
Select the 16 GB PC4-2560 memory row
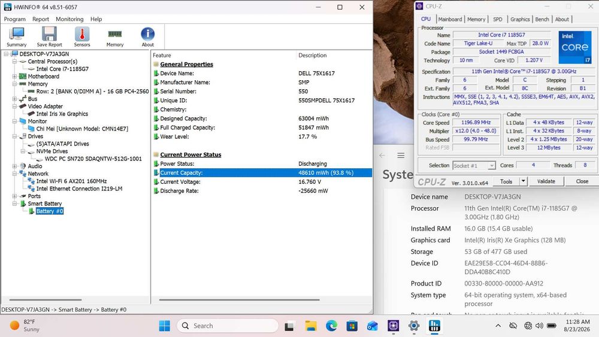pyautogui.click(x=92, y=92)
